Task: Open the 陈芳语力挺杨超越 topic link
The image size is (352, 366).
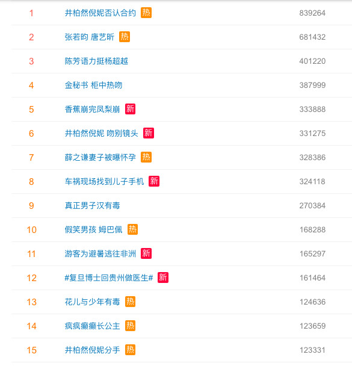Action: [x=96, y=61]
